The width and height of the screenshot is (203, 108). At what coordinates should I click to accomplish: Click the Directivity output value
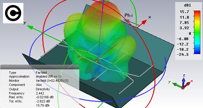click(43, 89)
